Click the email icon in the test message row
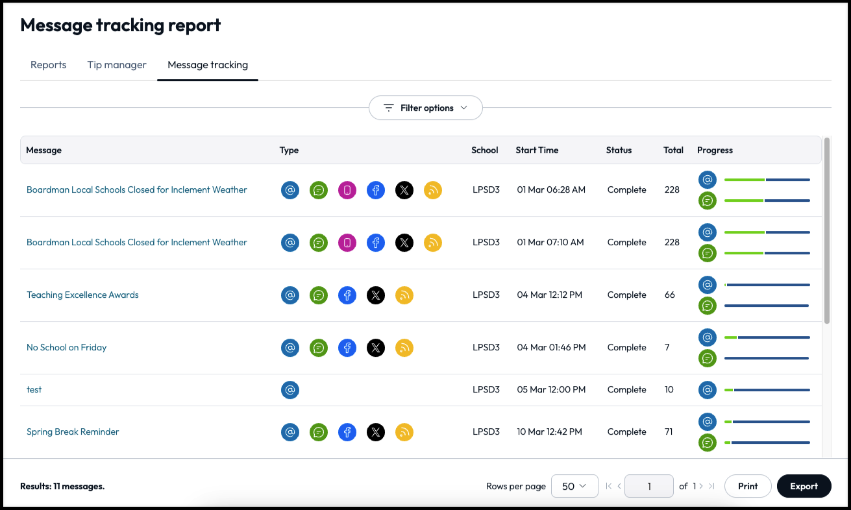851x510 pixels. (290, 390)
